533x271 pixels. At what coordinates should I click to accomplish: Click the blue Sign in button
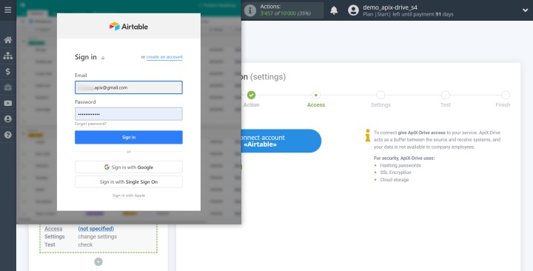[129, 137]
